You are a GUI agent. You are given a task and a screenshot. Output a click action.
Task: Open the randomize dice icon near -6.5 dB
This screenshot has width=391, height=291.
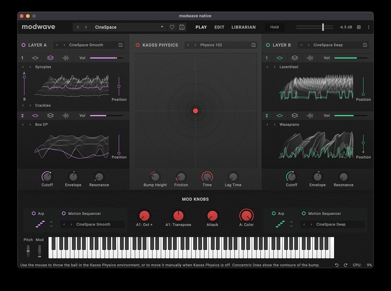pos(359,27)
